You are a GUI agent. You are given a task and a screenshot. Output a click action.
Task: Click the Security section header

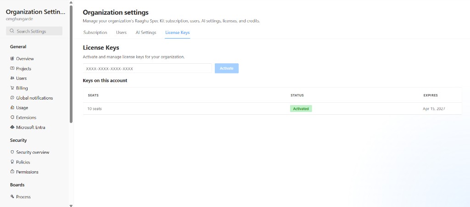pyautogui.click(x=18, y=140)
